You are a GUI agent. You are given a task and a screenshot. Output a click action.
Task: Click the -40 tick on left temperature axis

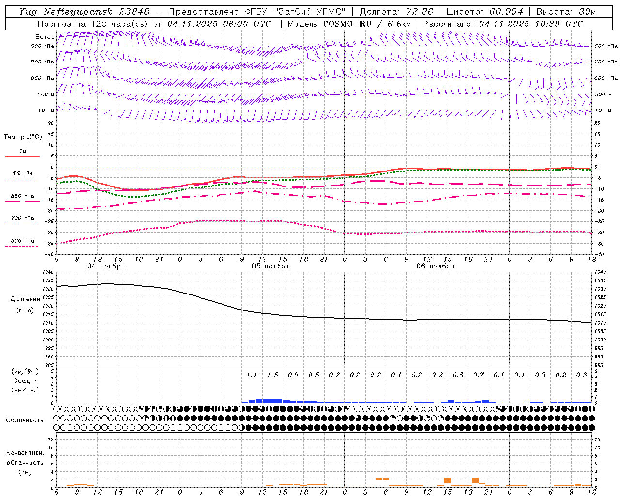tap(50, 254)
